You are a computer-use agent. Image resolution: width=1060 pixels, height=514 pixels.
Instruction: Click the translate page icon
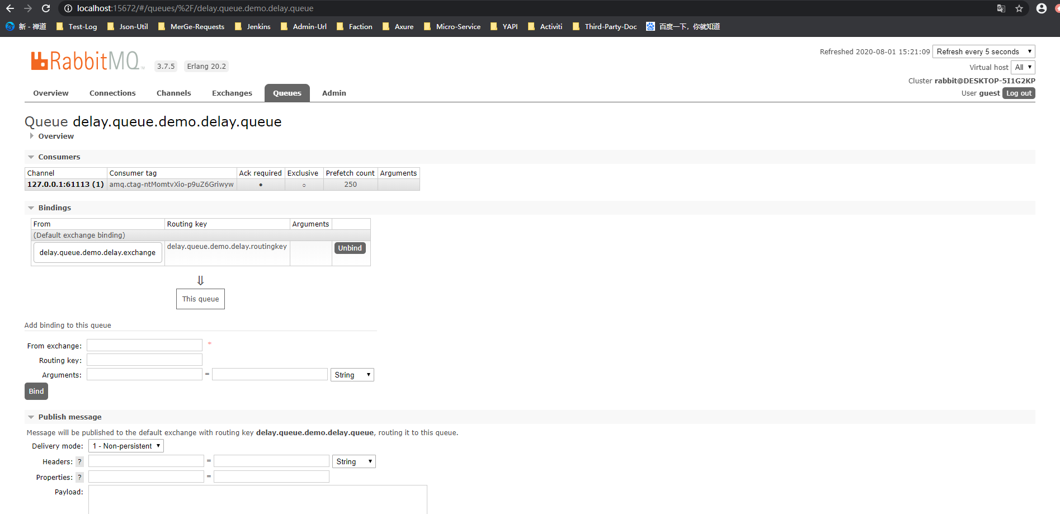[1001, 8]
